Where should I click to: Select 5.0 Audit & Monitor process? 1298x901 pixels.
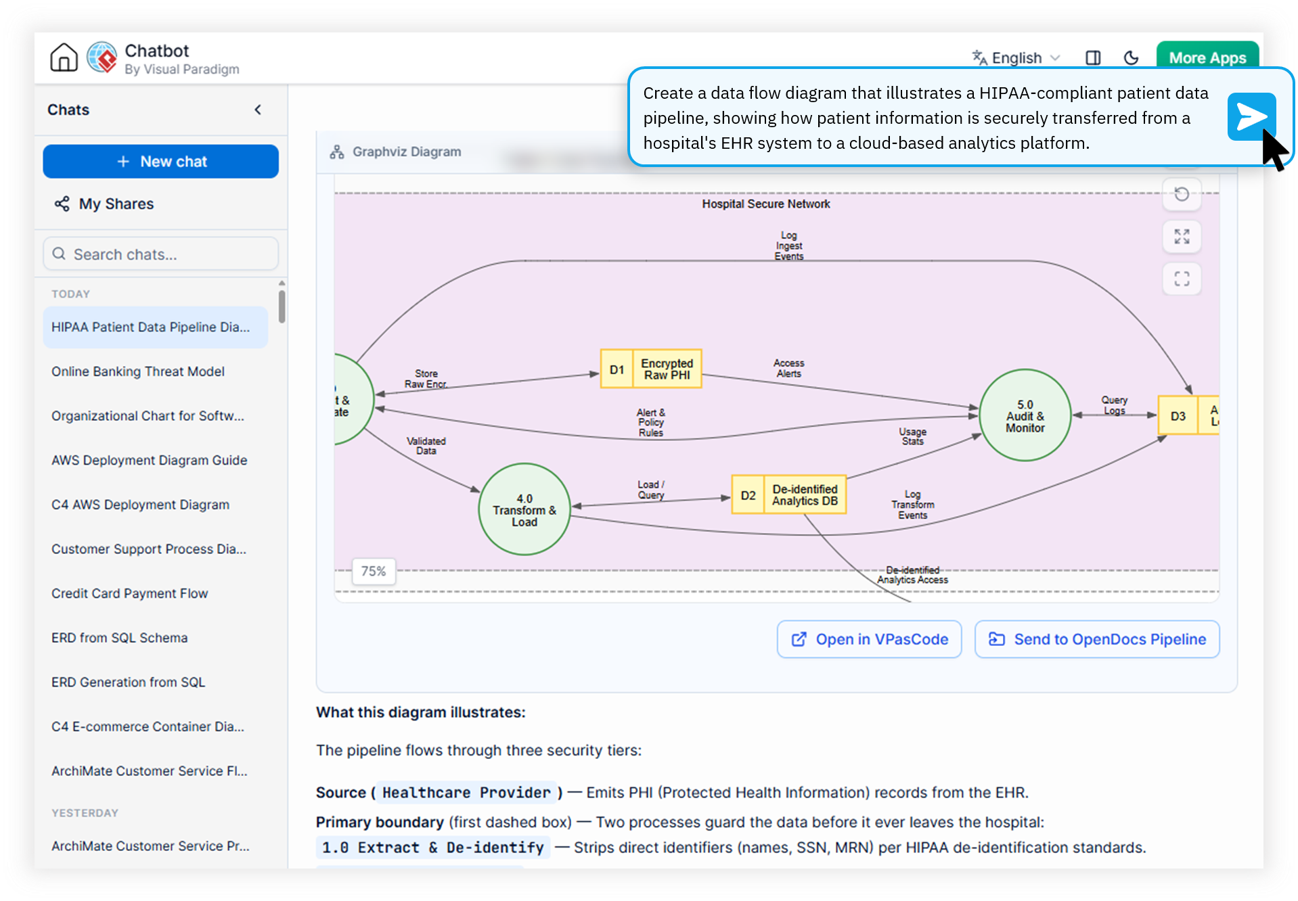tap(1025, 415)
